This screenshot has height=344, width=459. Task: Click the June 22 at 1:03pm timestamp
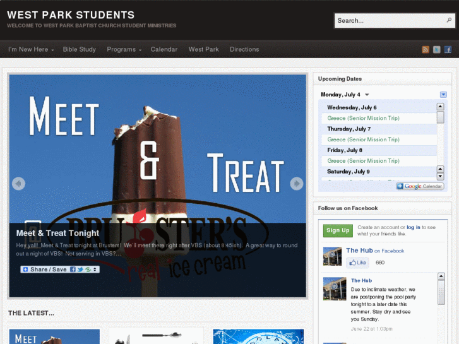(x=371, y=329)
